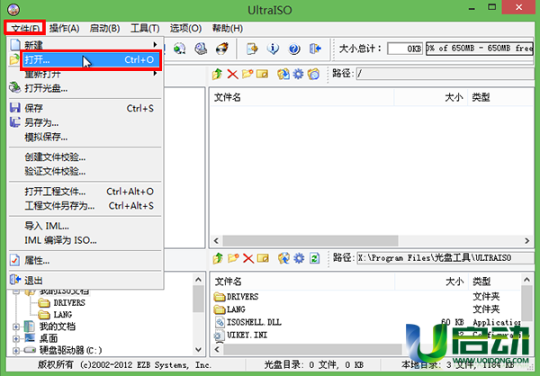Screen dimensions: 540x376
Task: Click image list scroll left arrow
Action: [216, 241]
